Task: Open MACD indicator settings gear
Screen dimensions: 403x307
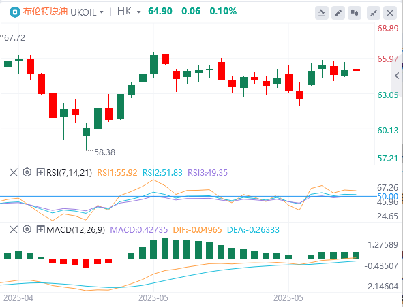Action: [x=27, y=229]
